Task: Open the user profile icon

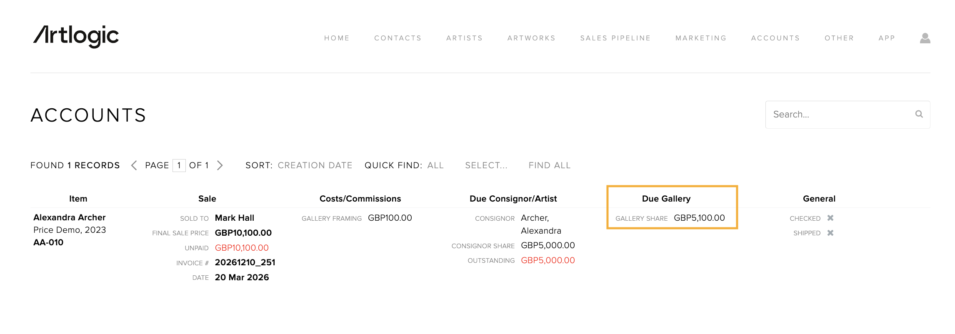Action: (x=925, y=38)
